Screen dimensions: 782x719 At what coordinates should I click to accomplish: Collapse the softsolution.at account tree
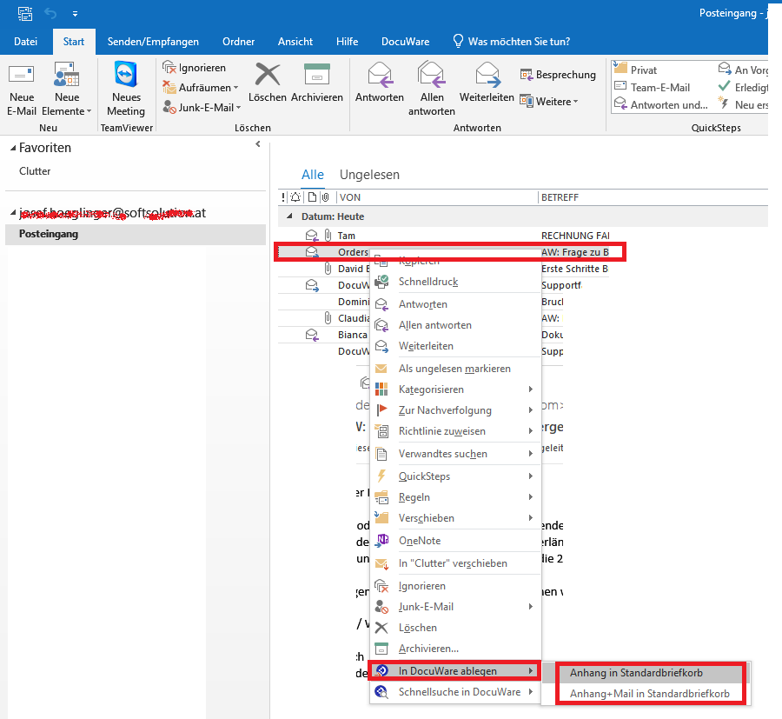tap(13, 213)
